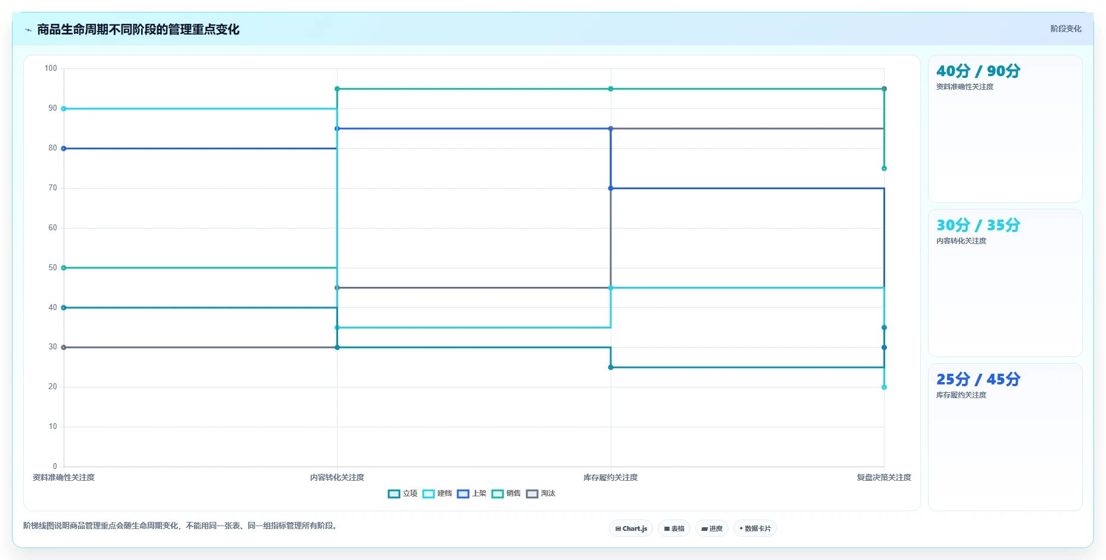The image size is (1106, 560).
Task: Click the 库存履约关注度 caption in the third card
Action: click(x=961, y=395)
